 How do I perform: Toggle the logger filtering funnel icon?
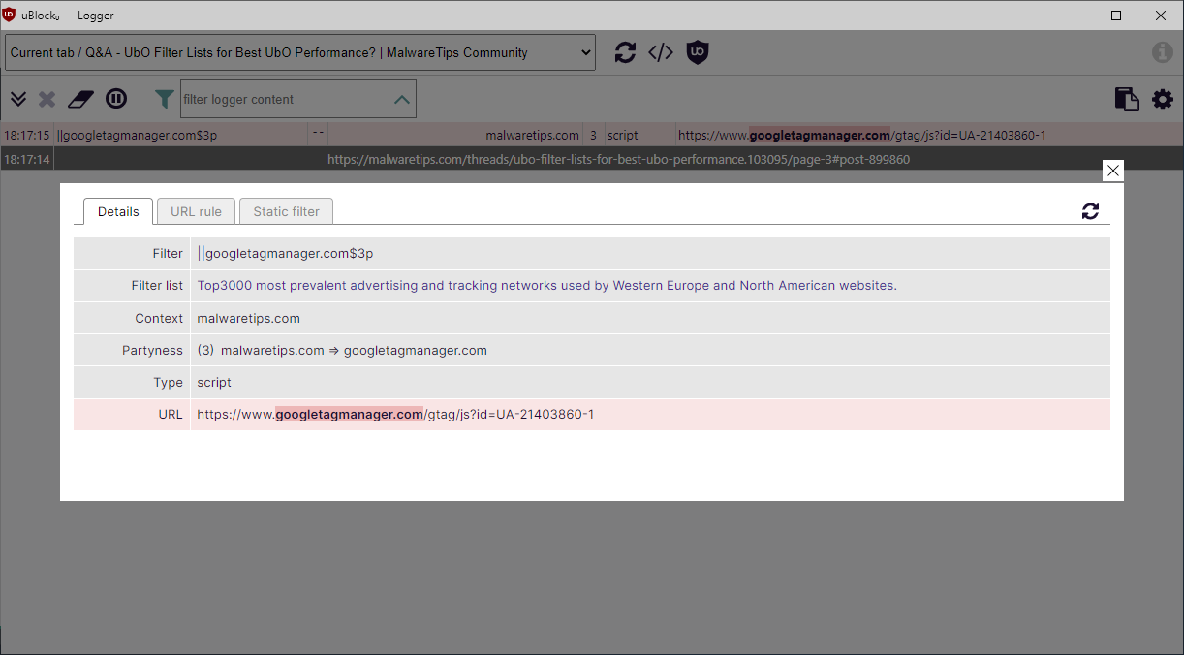point(165,99)
